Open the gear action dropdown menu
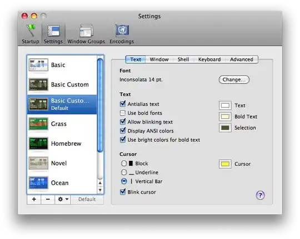Viewport: 300px width, 239px height. click(x=63, y=199)
